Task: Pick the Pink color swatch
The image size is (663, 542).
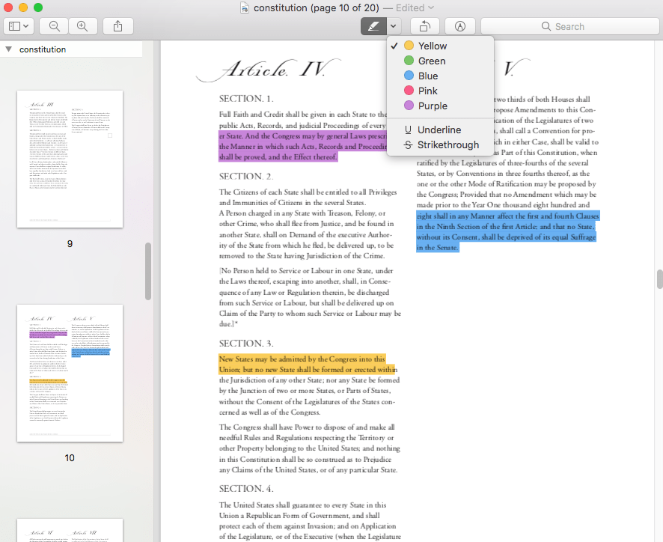Action: [x=408, y=90]
